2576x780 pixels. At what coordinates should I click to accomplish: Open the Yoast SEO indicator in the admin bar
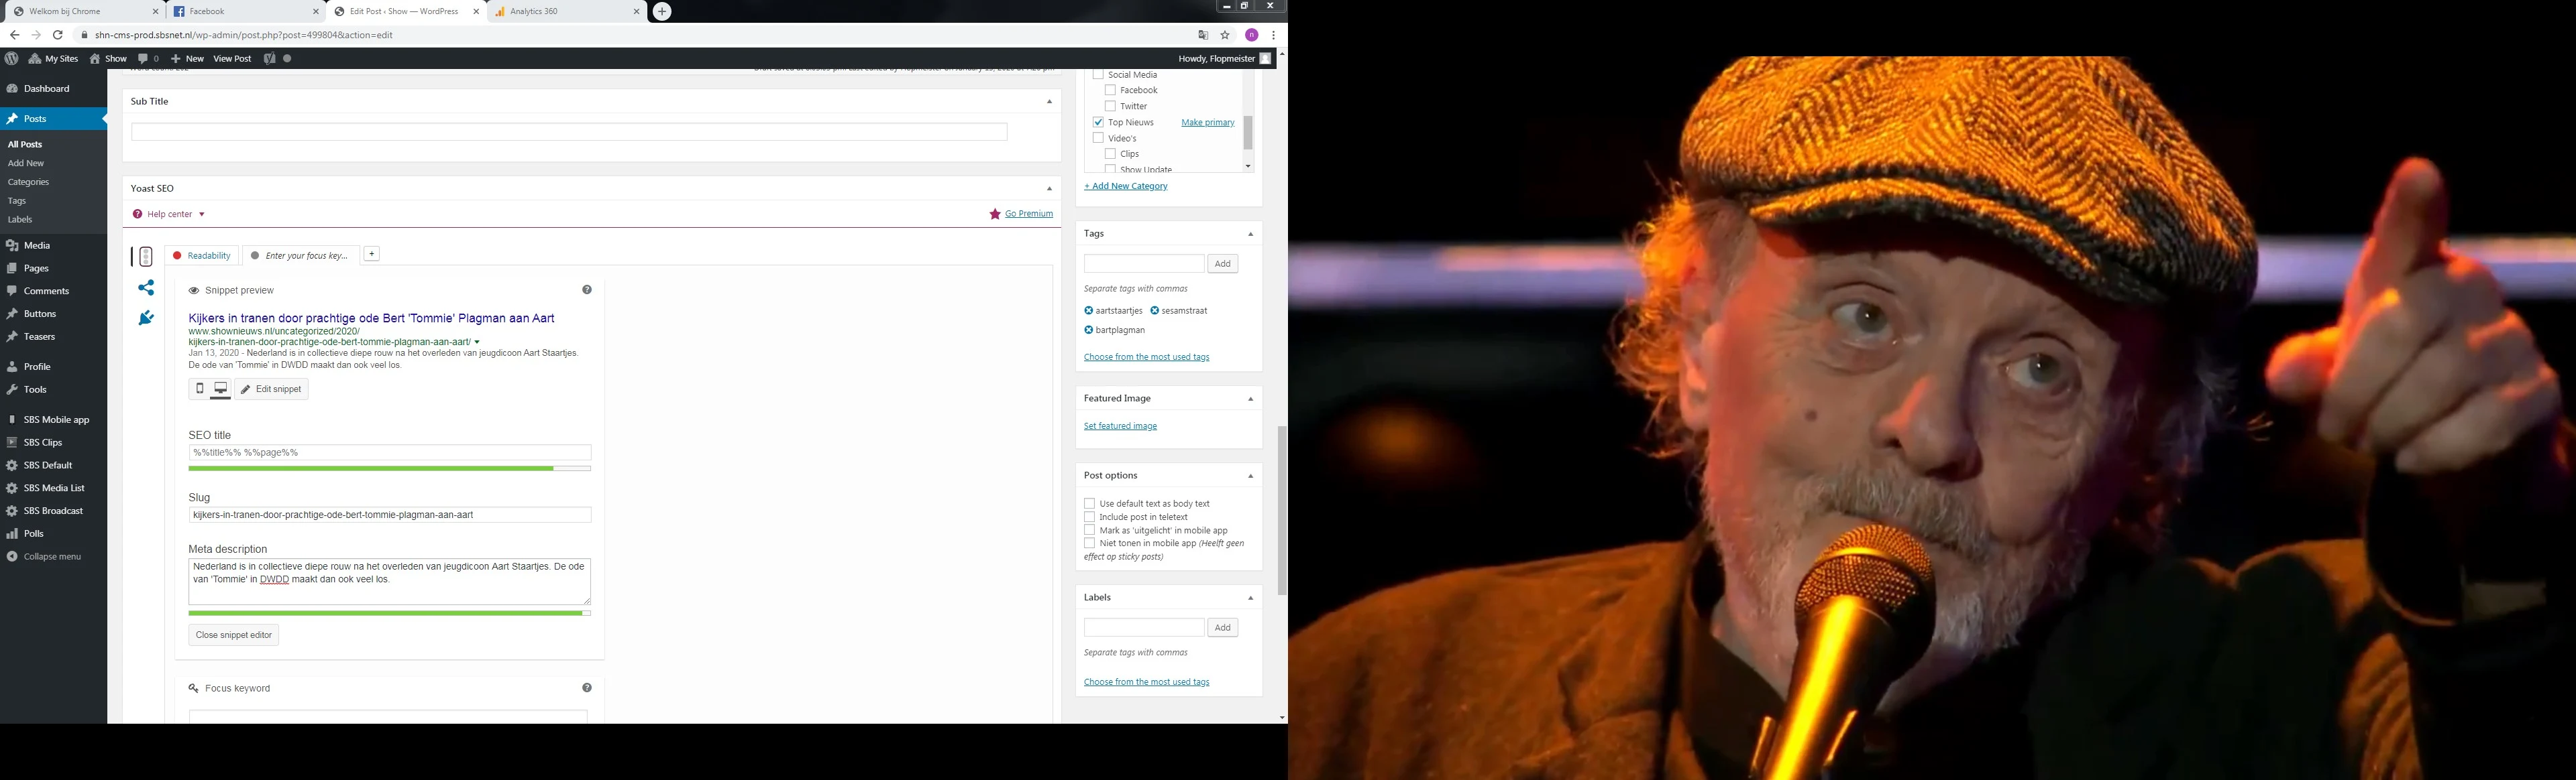(x=268, y=58)
